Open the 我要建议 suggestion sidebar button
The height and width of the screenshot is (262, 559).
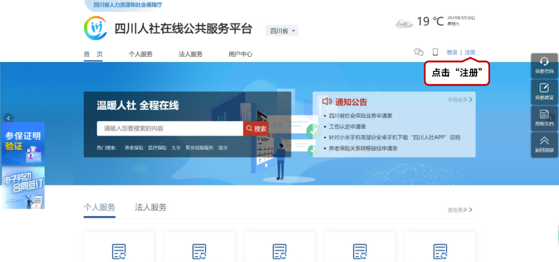[544, 92]
